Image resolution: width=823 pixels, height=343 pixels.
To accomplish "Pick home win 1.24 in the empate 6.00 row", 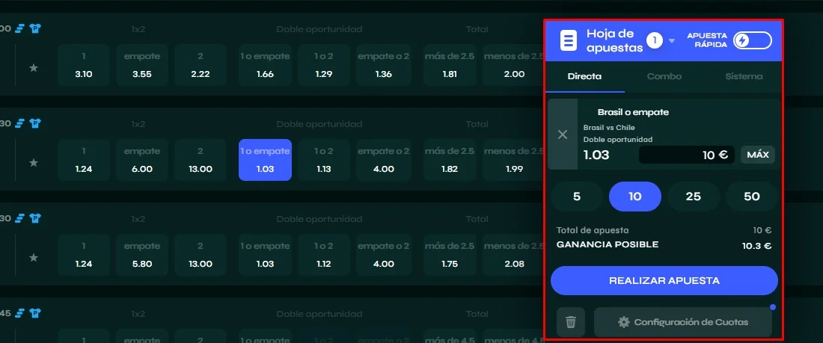I will tap(84, 160).
